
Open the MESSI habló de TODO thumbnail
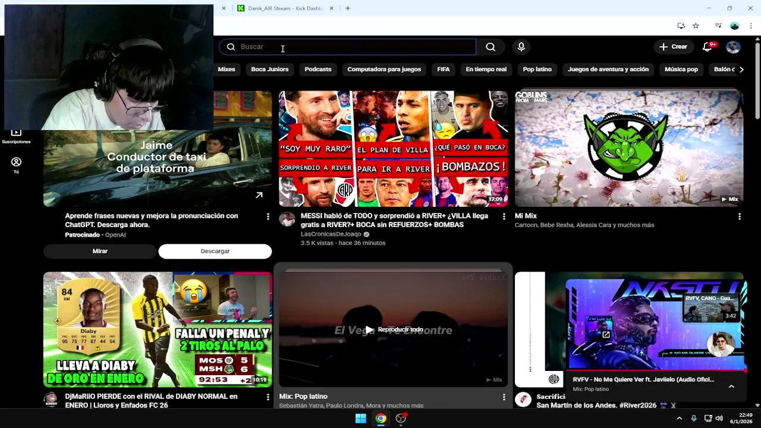(394, 149)
